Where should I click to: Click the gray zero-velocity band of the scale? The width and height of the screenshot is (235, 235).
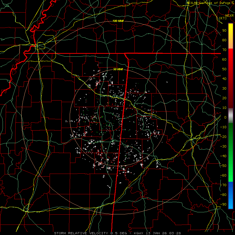point(231,116)
